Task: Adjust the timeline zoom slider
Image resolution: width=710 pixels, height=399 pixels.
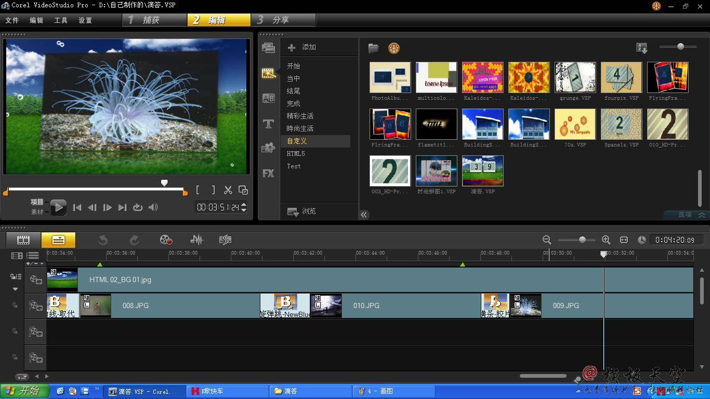Action: 582,240
